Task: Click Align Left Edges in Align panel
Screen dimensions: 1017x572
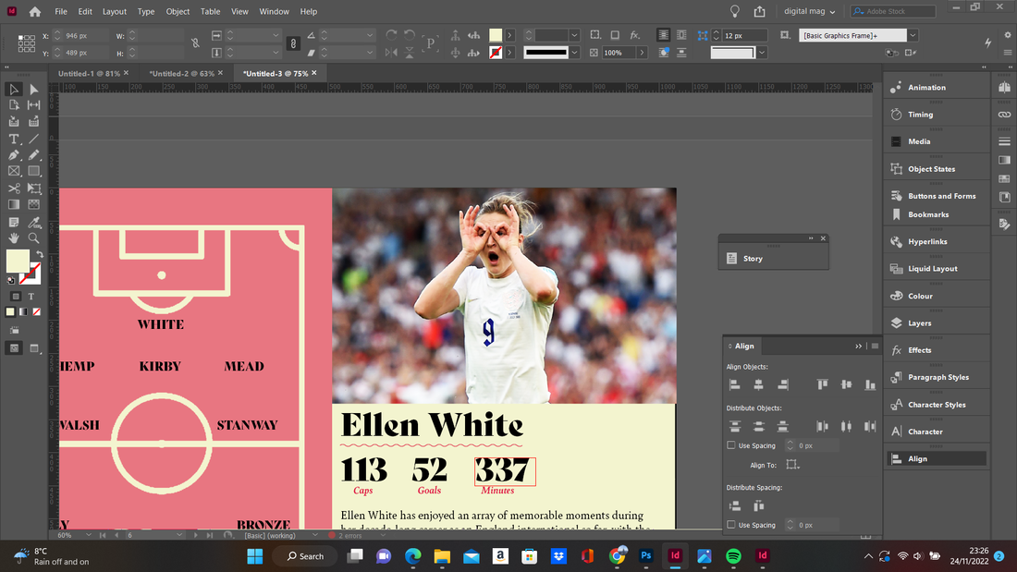Action: pos(735,384)
